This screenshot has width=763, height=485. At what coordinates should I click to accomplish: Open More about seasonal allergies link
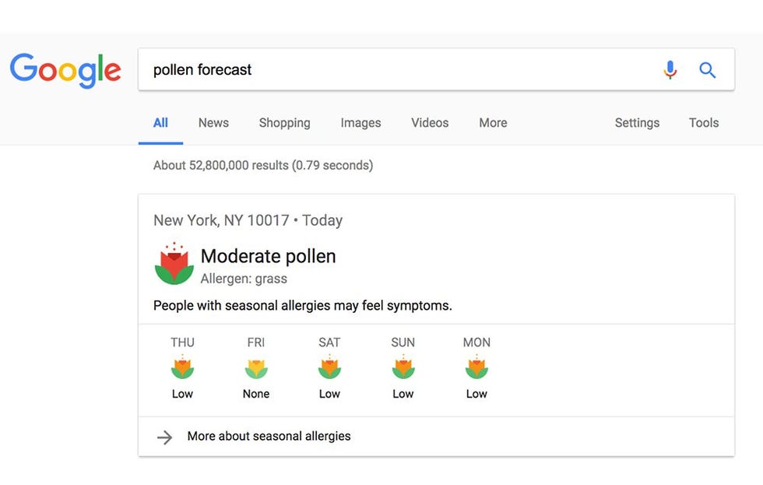pyautogui.click(x=269, y=436)
